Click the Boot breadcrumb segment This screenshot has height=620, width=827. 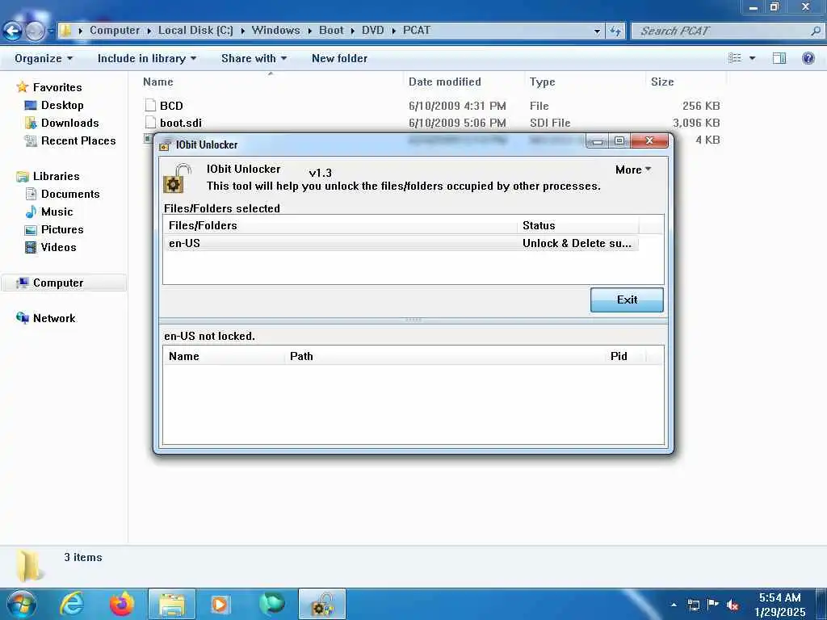(x=331, y=30)
